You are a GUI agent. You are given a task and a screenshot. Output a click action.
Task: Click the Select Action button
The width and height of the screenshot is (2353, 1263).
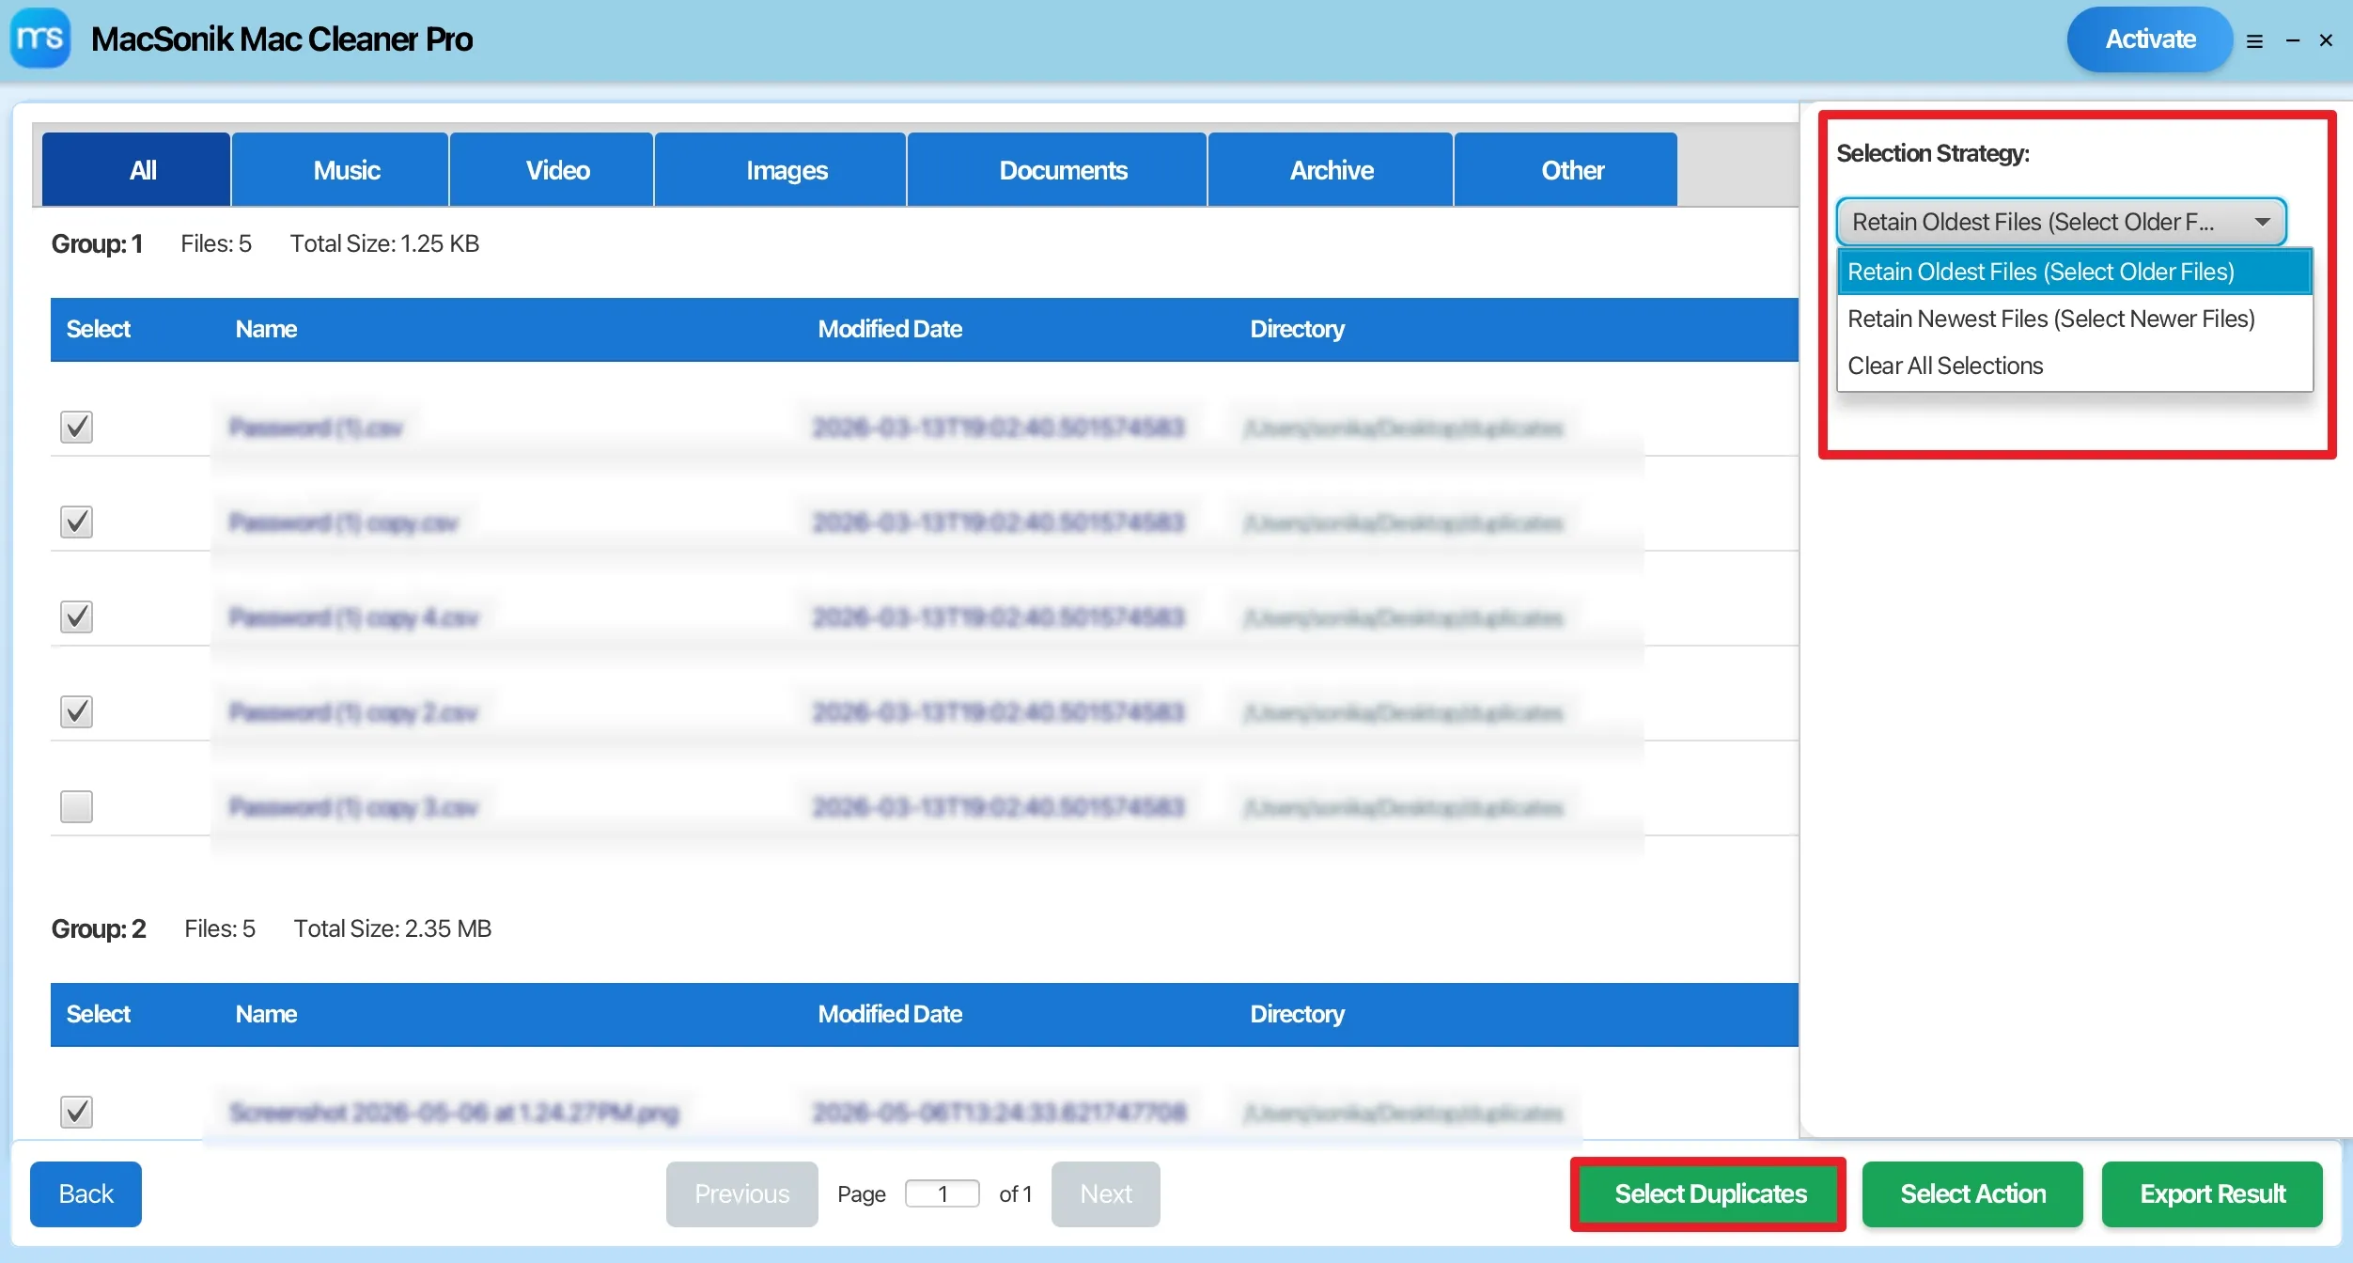(1972, 1193)
